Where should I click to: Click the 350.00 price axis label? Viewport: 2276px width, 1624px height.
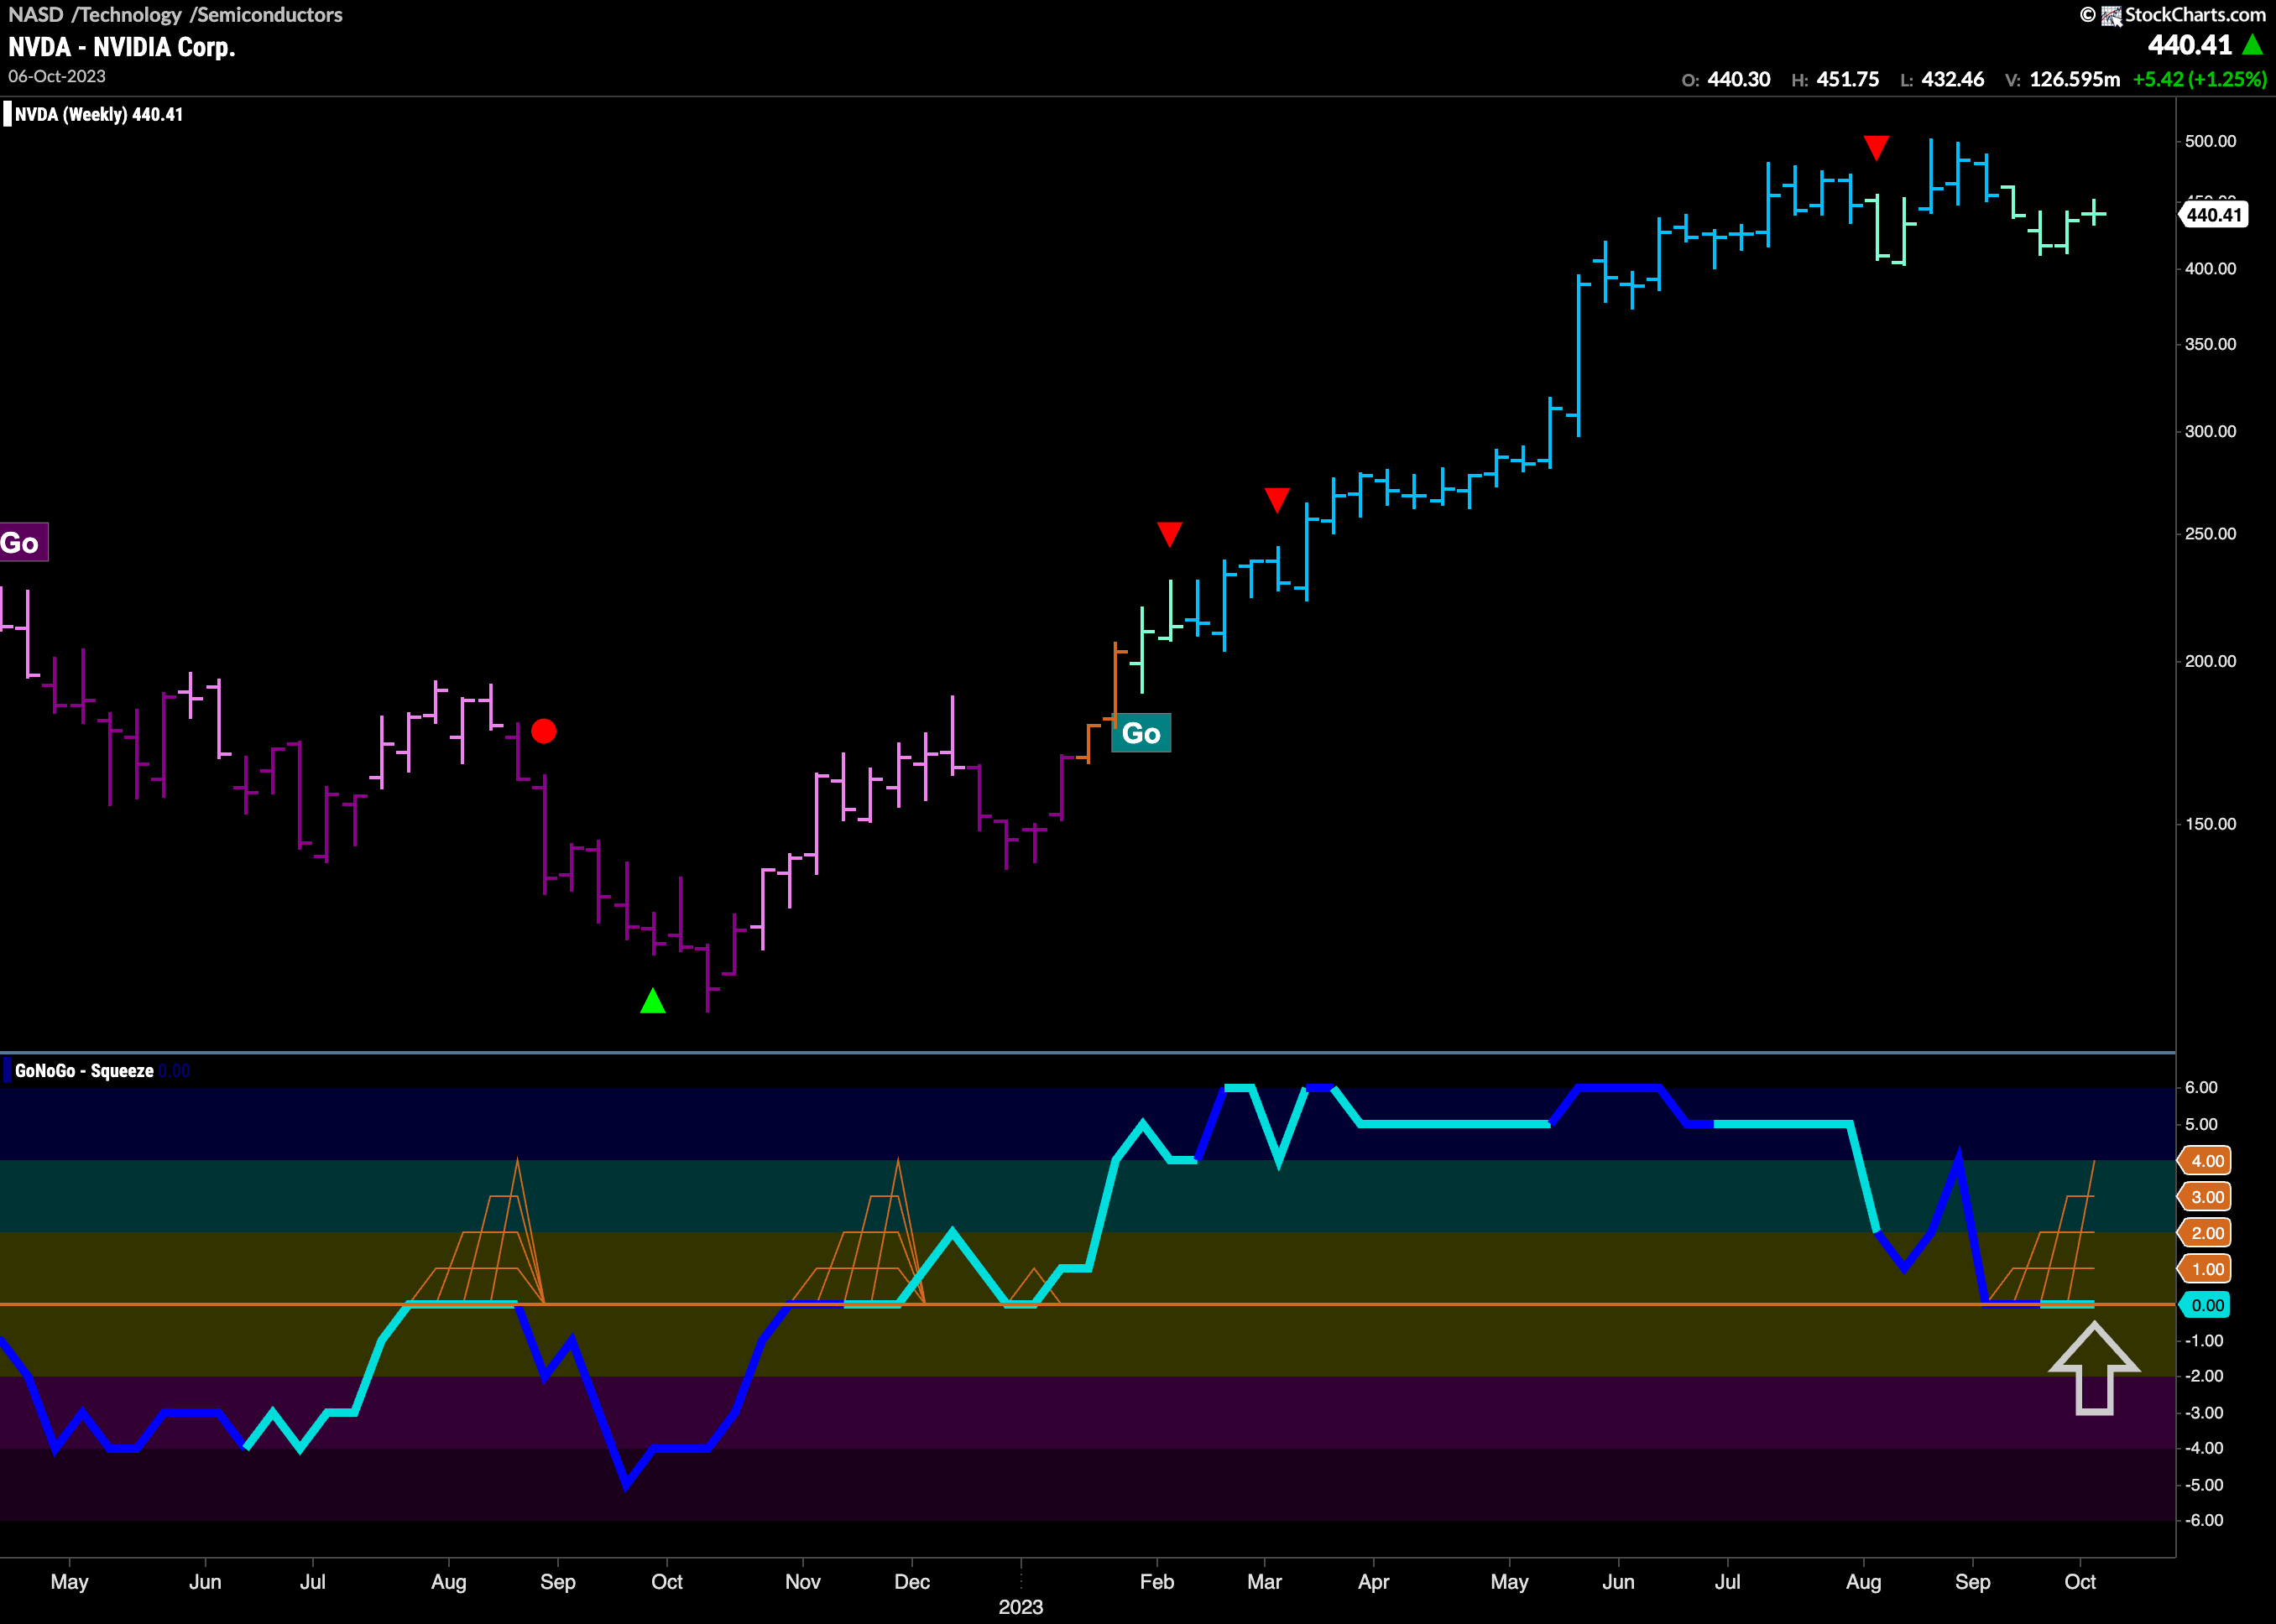(x=2210, y=344)
